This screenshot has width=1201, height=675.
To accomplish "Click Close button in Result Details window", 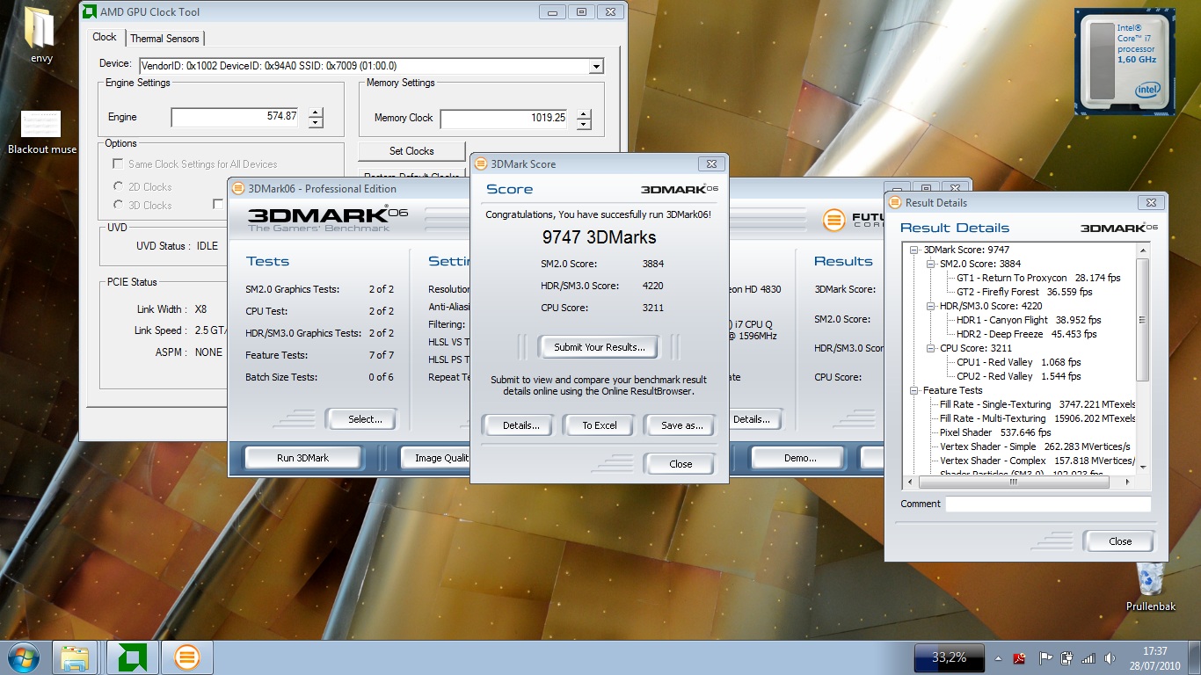I will (x=1120, y=541).
